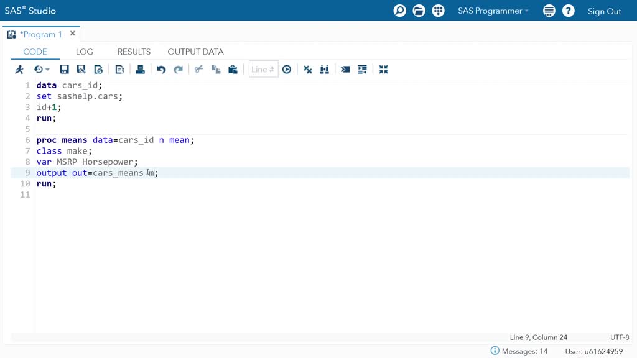The height and width of the screenshot is (358, 637).
Task: Click code line 'var MSRP Horsepower;'
Action: (x=87, y=162)
